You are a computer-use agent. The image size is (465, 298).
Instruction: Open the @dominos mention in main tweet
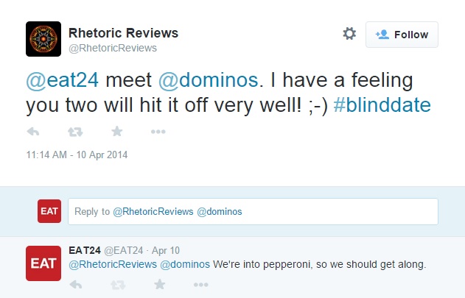pyautogui.click(x=209, y=80)
